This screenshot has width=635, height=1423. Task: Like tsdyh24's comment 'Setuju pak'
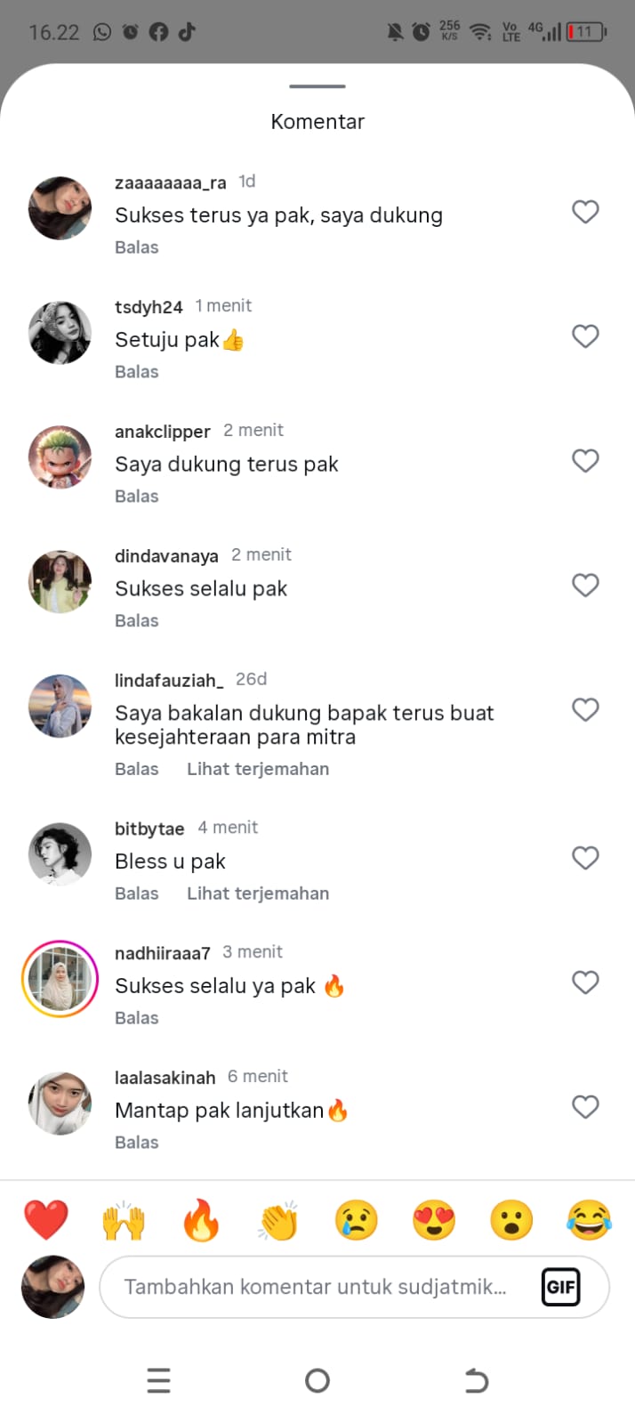point(585,336)
